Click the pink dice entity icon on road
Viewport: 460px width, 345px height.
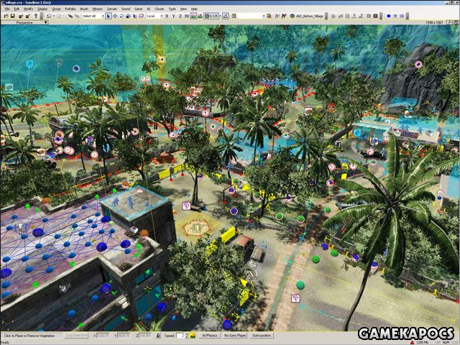tap(295, 298)
